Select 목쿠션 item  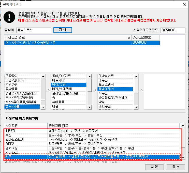tap(115, 93)
